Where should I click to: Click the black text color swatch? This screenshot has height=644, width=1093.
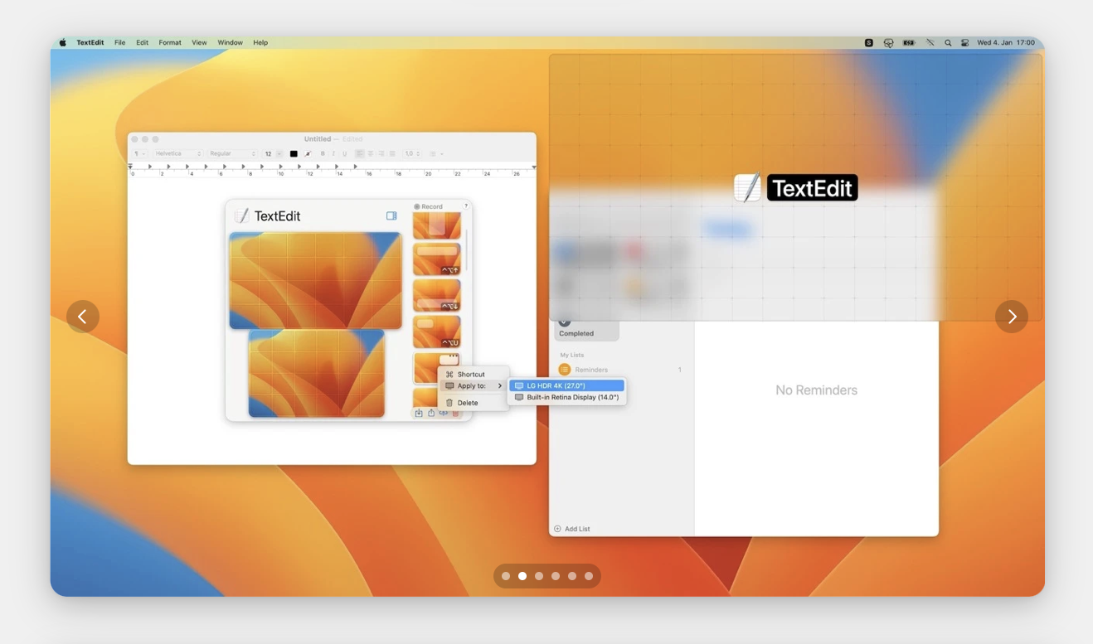pos(294,153)
